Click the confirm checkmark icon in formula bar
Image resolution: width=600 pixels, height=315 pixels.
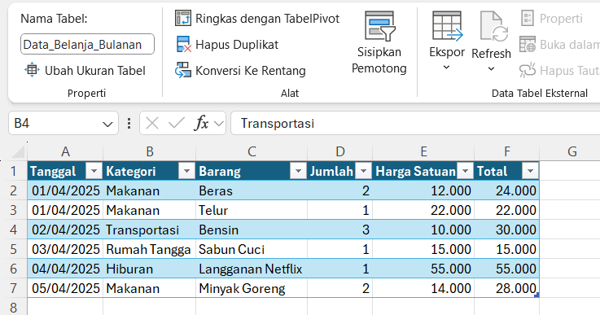(177, 123)
